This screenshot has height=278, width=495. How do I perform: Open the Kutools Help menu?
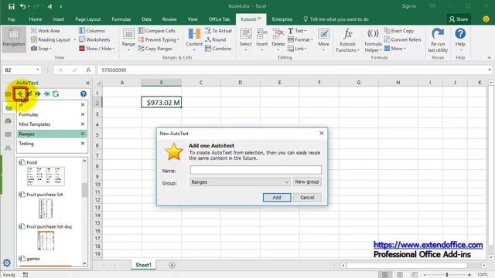(460, 39)
